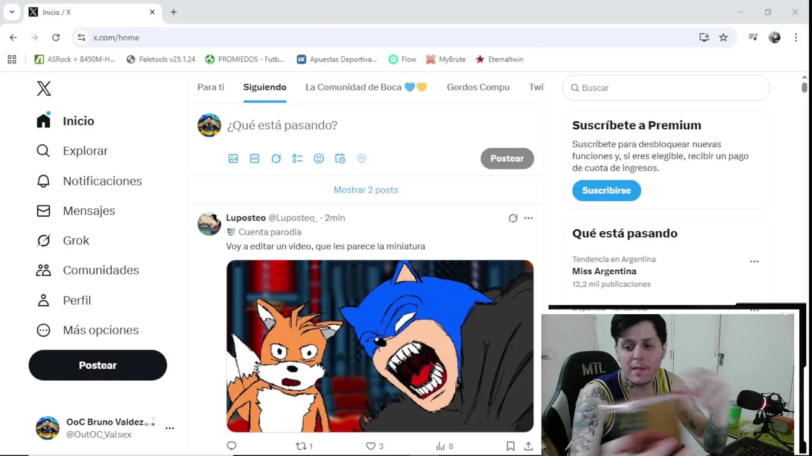Add image media to the post
The width and height of the screenshot is (812, 456).
click(233, 159)
